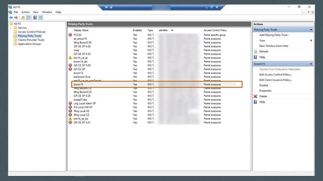The image size is (323, 181).
Task: Click the warning icon beside bm14_se_tp
Action: pos(70,119)
